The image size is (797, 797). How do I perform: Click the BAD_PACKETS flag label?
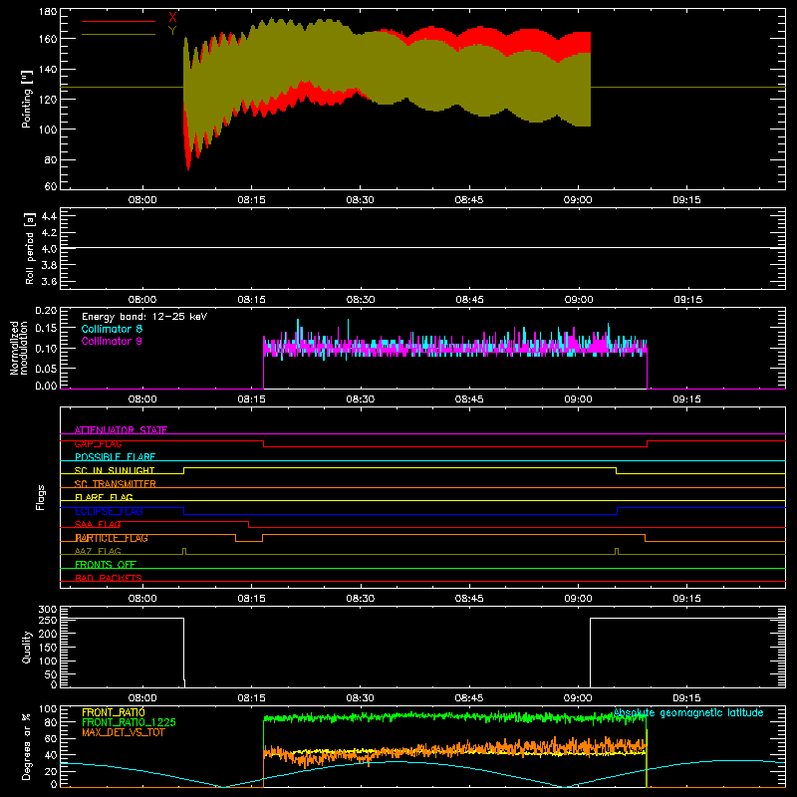[109, 578]
